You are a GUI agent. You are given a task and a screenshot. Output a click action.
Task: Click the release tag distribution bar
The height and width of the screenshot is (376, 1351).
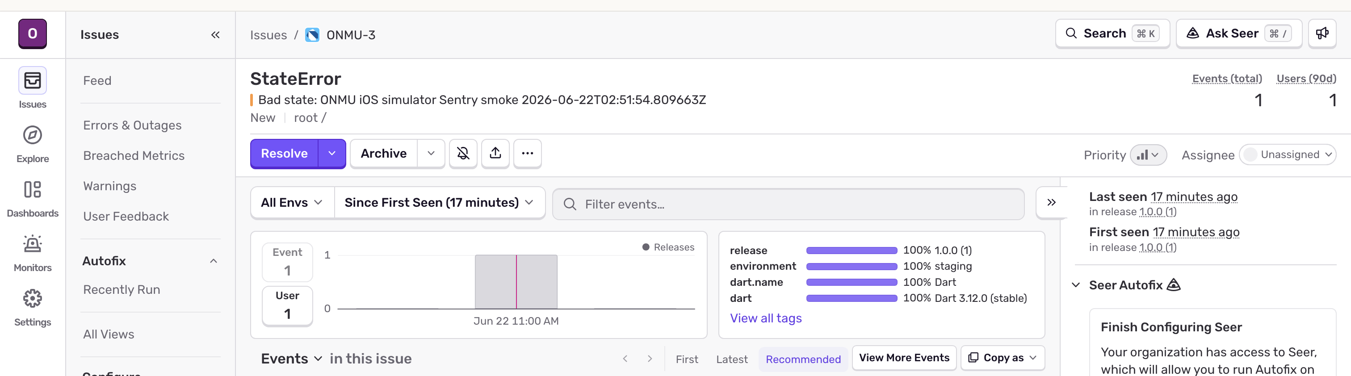pyautogui.click(x=851, y=251)
